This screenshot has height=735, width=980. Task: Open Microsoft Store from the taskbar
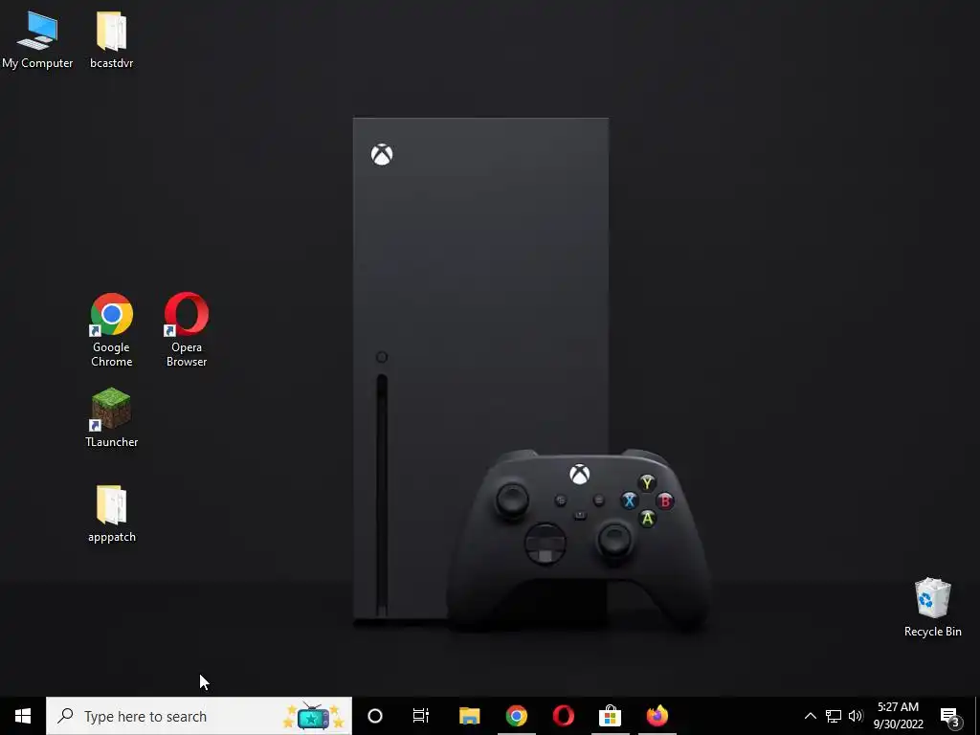(610, 716)
